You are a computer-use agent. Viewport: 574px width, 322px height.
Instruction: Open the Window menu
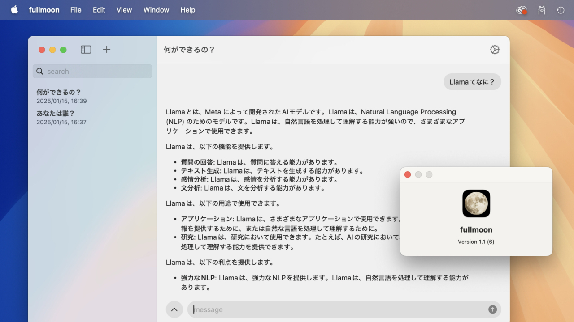coord(156,10)
